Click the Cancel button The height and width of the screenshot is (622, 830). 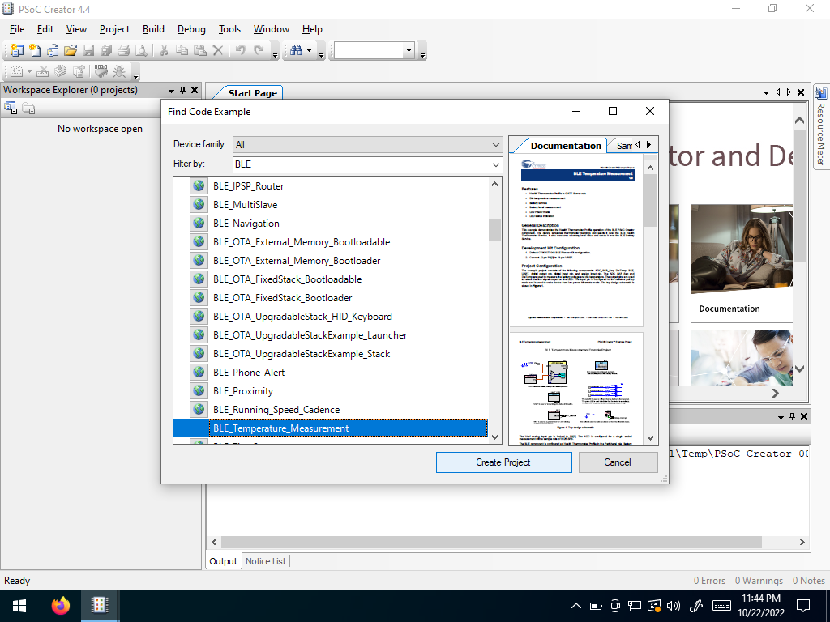pos(618,462)
